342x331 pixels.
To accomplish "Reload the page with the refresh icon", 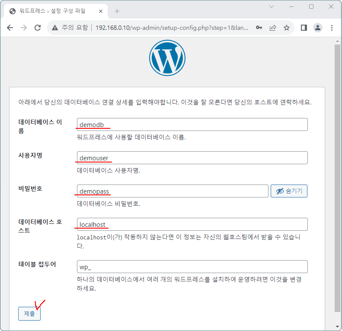I will [38, 28].
